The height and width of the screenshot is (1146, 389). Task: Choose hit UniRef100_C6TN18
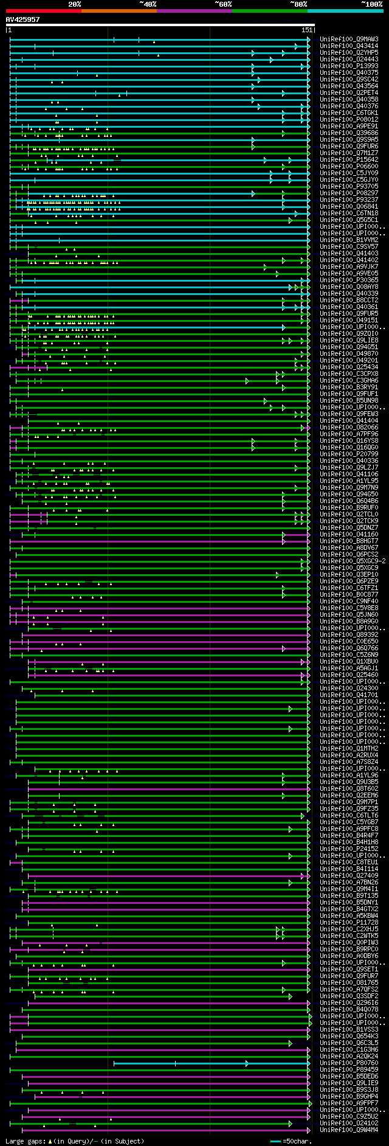349,213
